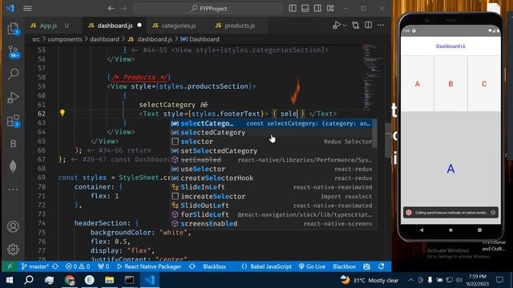The width and height of the screenshot is (513, 288).
Task: Tap the emulator home navigation button
Action: tap(450, 230)
